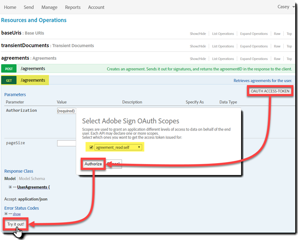The width and height of the screenshot is (298, 240).
Task: View raw documentation for agreements
Action: [277, 59]
